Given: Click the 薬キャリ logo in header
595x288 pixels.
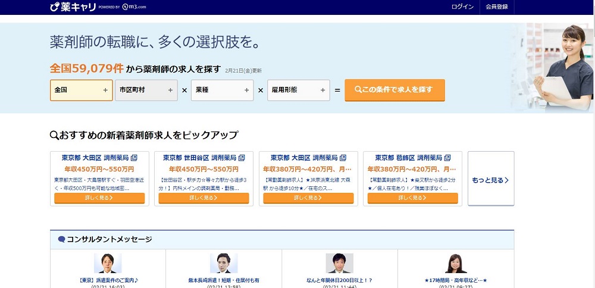Looking at the screenshot, I should click(x=73, y=7).
